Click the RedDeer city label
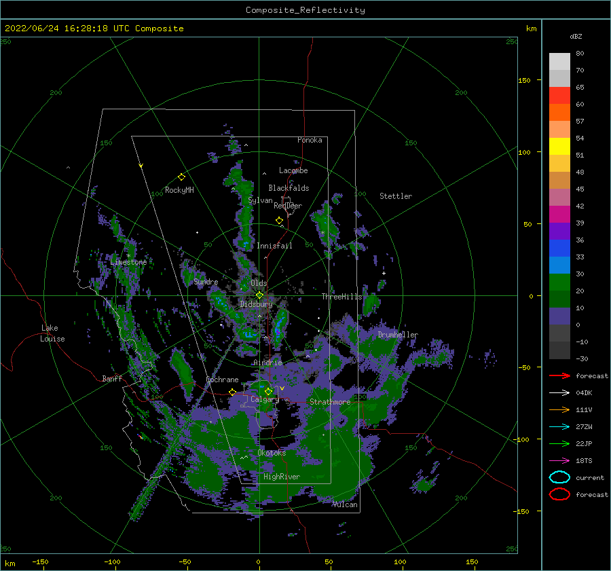The height and width of the screenshot is (571, 611). [288, 206]
